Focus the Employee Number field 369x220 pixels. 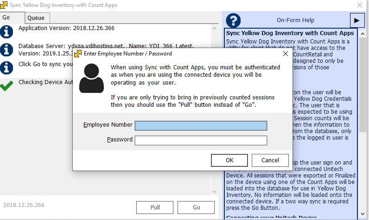[x=201, y=125]
